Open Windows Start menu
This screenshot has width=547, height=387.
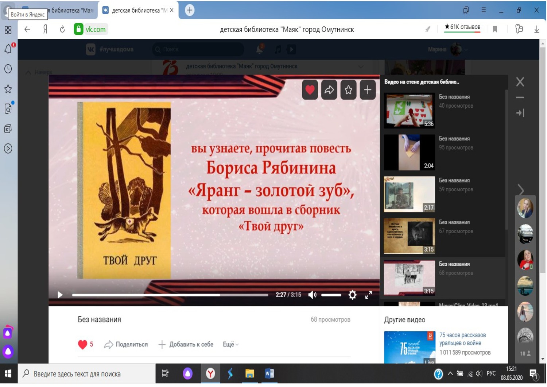click(8, 373)
